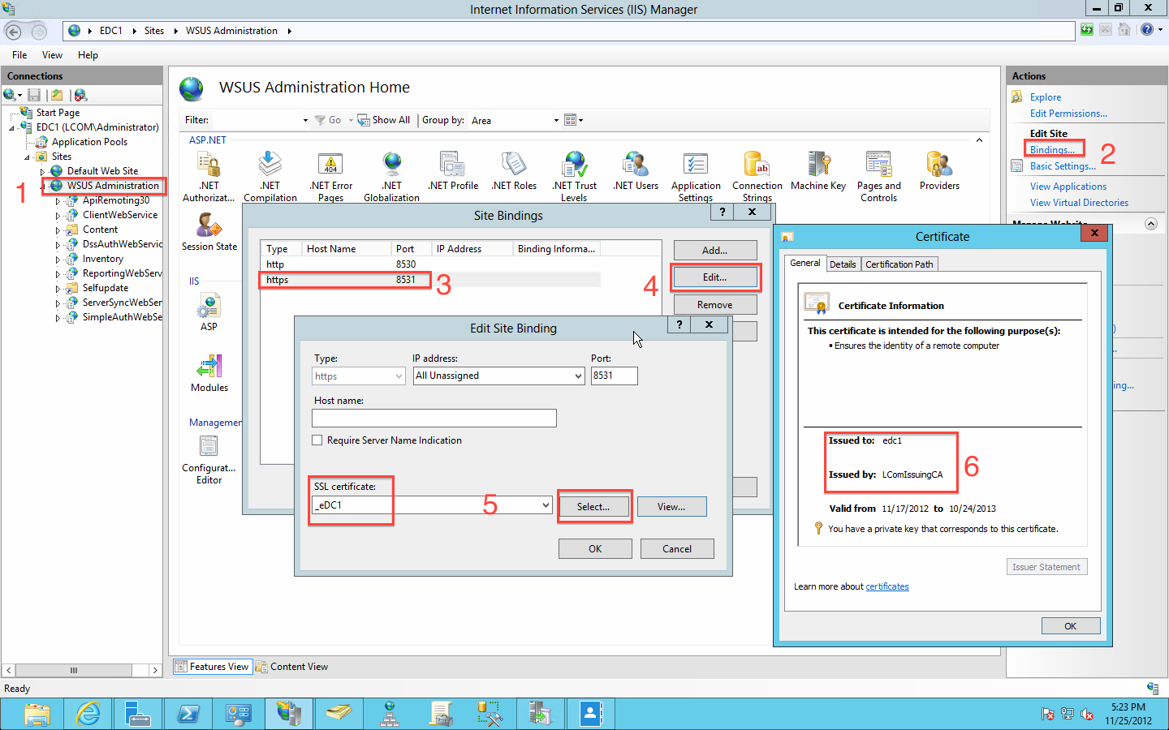Image resolution: width=1169 pixels, height=730 pixels.
Task: Open the .NET Trust Levels icon
Action: pyautogui.click(x=575, y=165)
